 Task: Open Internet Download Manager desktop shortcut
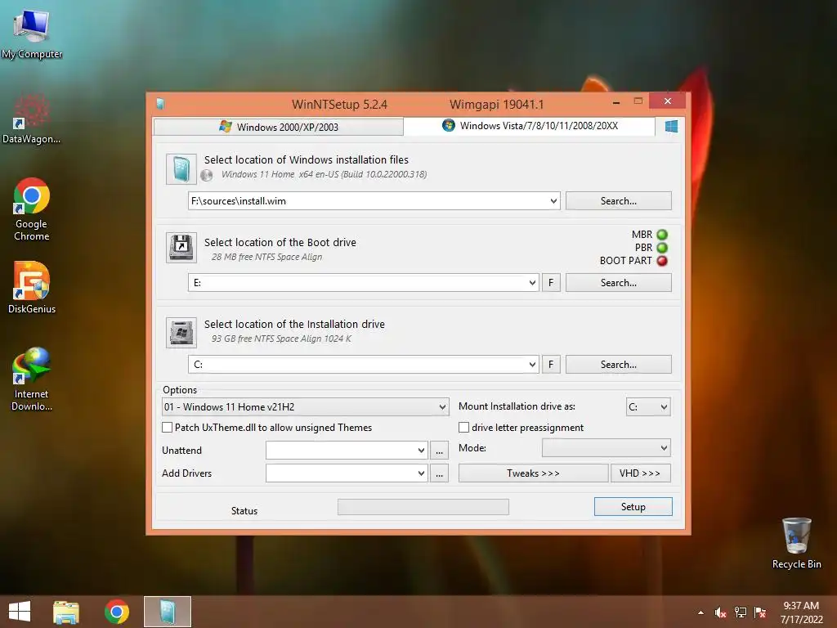[x=32, y=379]
